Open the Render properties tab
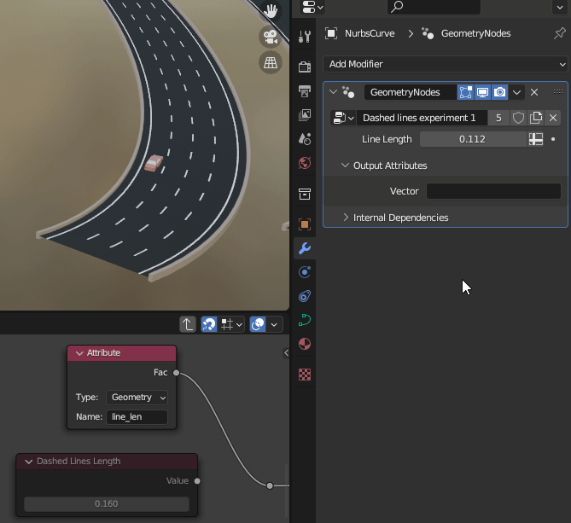The height and width of the screenshot is (523, 571). 305,67
